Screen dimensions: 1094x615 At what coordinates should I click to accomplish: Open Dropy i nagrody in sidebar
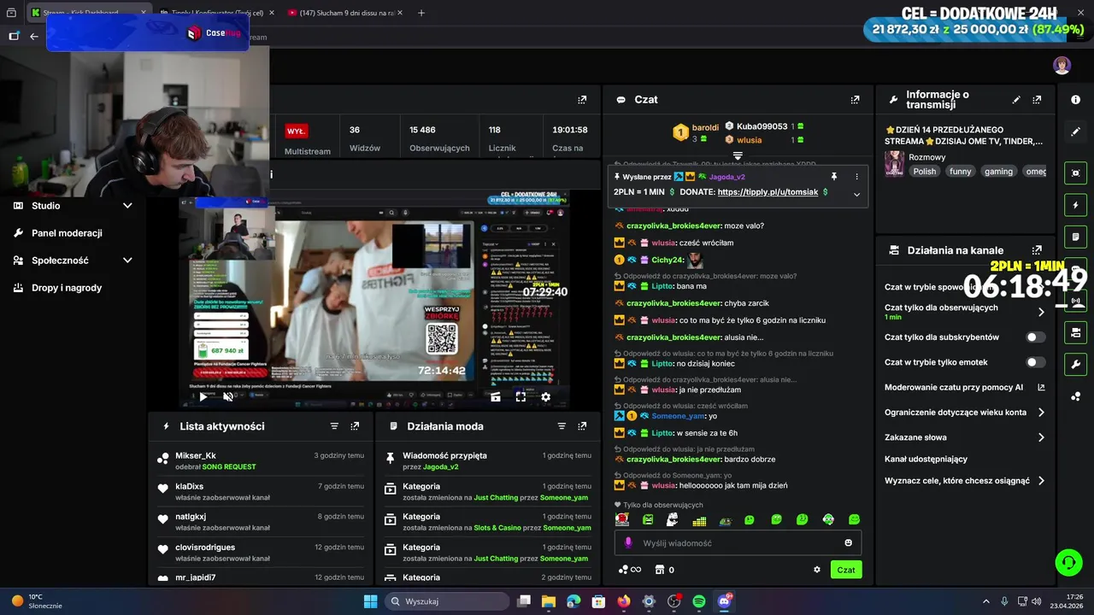tap(67, 288)
